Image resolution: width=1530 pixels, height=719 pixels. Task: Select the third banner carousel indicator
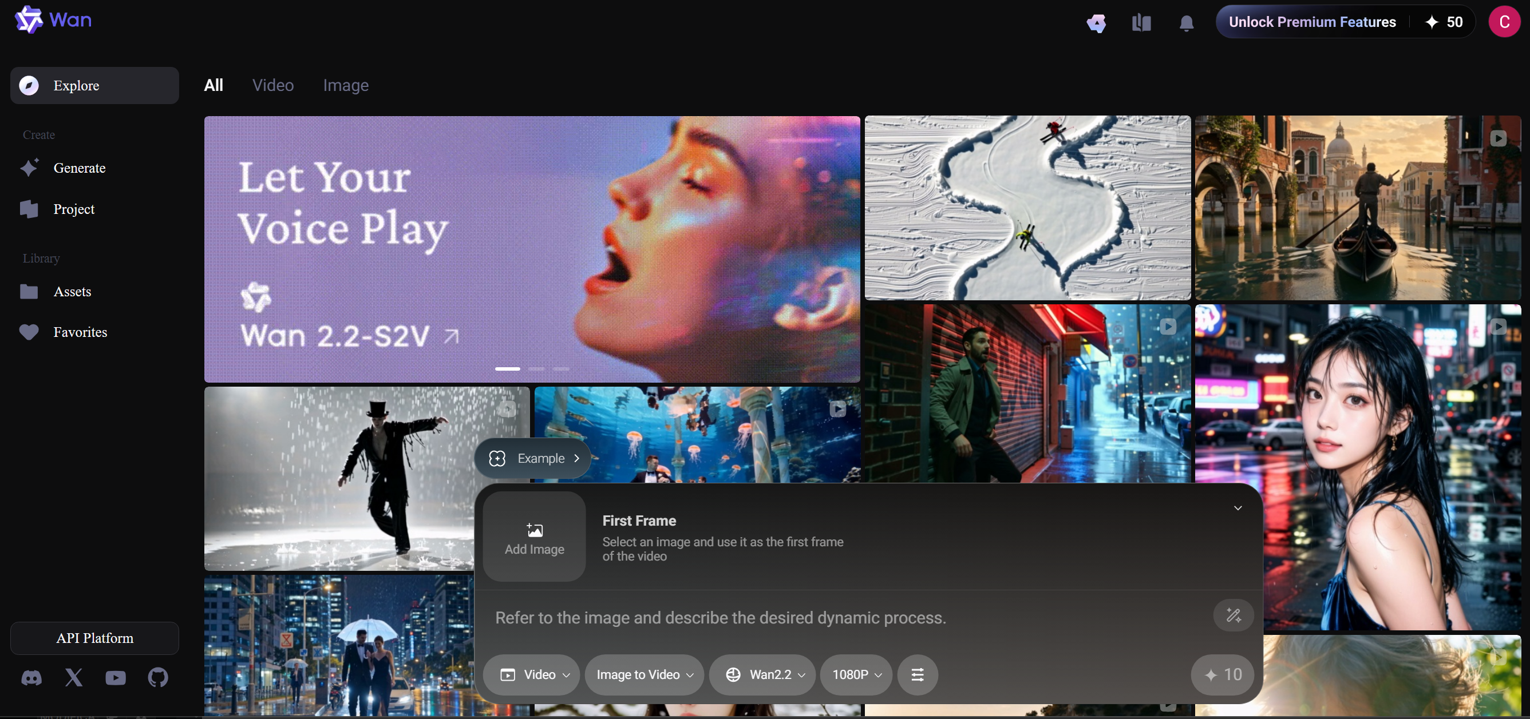tap(561, 369)
